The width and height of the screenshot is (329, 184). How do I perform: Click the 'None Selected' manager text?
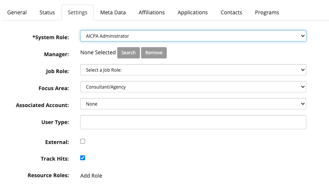(x=98, y=52)
